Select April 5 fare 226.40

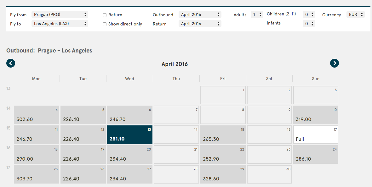[x=83, y=115]
